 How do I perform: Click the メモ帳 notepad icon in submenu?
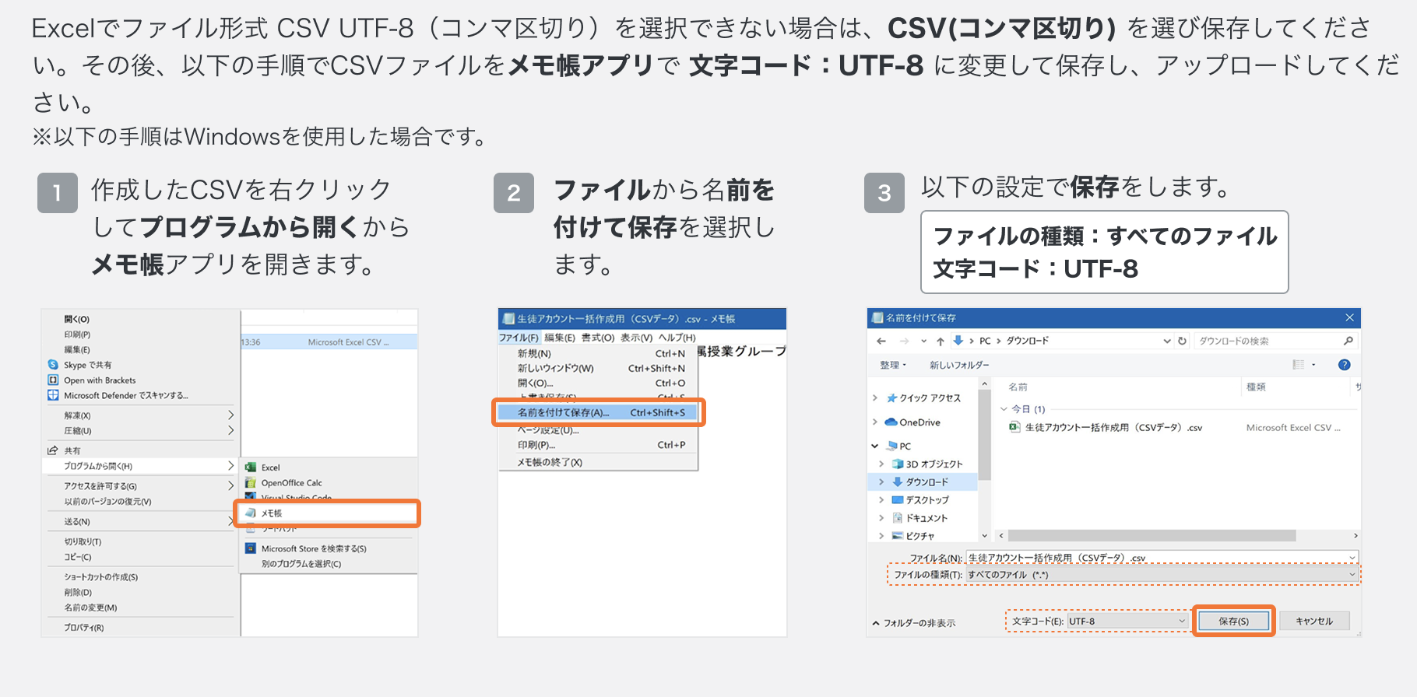pyautogui.click(x=251, y=513)
